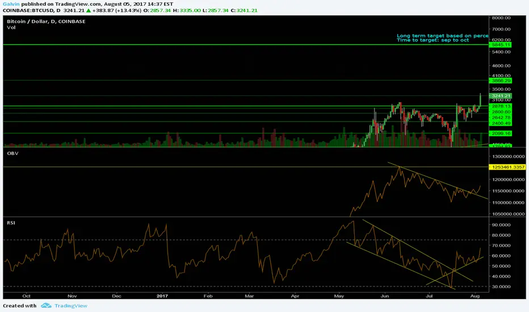Click the 4600.00 price axis value

coord(501,66)
